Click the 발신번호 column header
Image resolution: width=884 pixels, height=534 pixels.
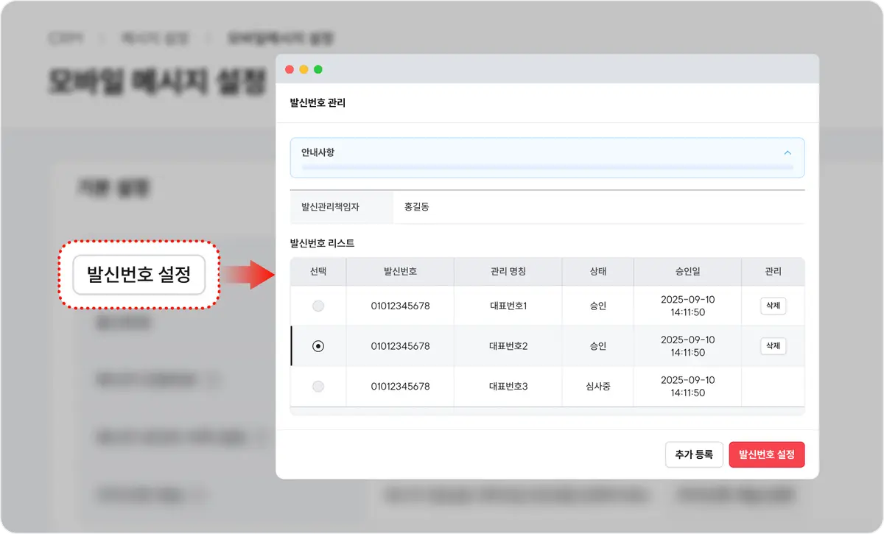400,271
